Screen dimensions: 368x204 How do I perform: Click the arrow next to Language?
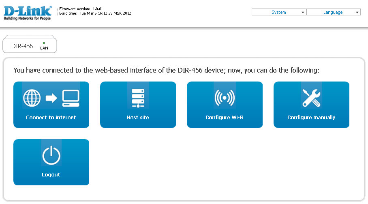357,13
